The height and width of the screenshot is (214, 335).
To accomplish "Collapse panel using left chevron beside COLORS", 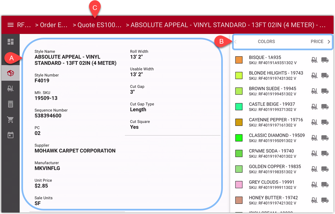I will coord(235,42).
